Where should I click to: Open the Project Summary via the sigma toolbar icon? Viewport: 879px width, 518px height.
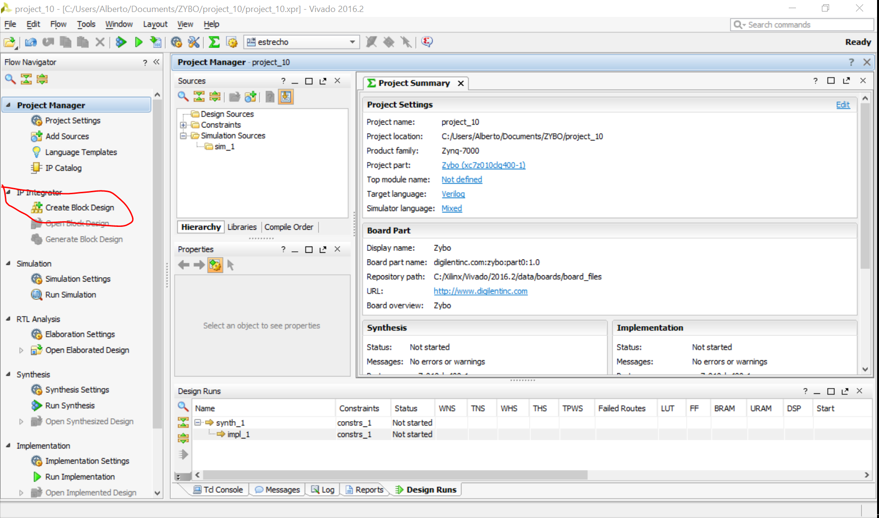click(214, 42)
